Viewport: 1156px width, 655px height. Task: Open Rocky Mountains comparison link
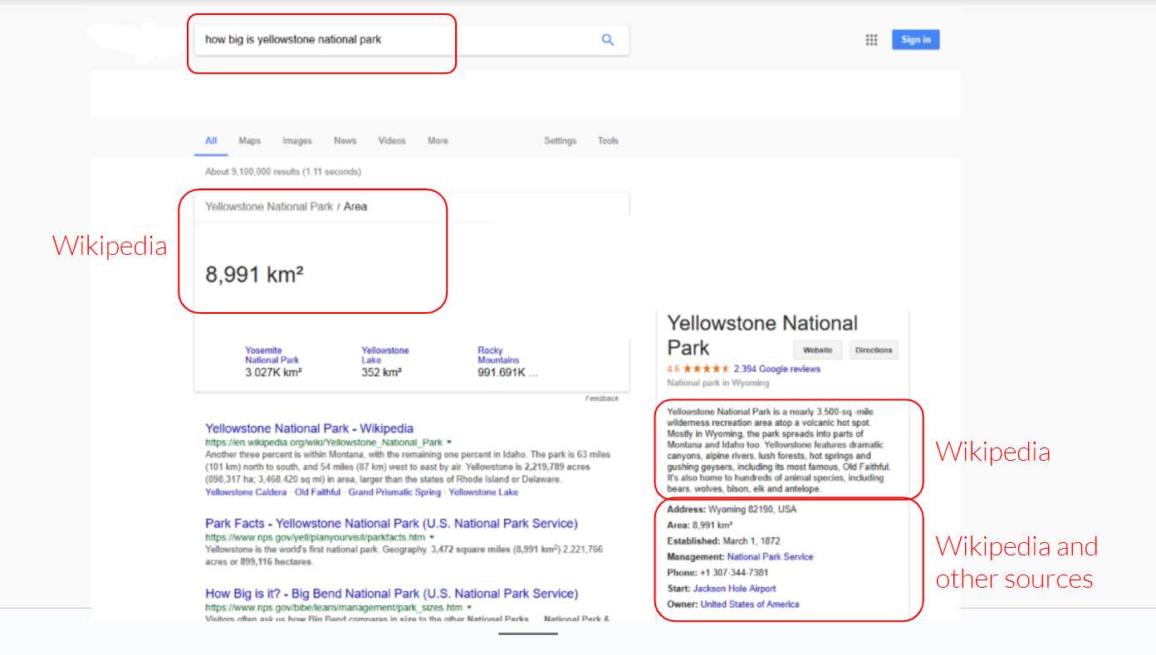pos(498,355)
